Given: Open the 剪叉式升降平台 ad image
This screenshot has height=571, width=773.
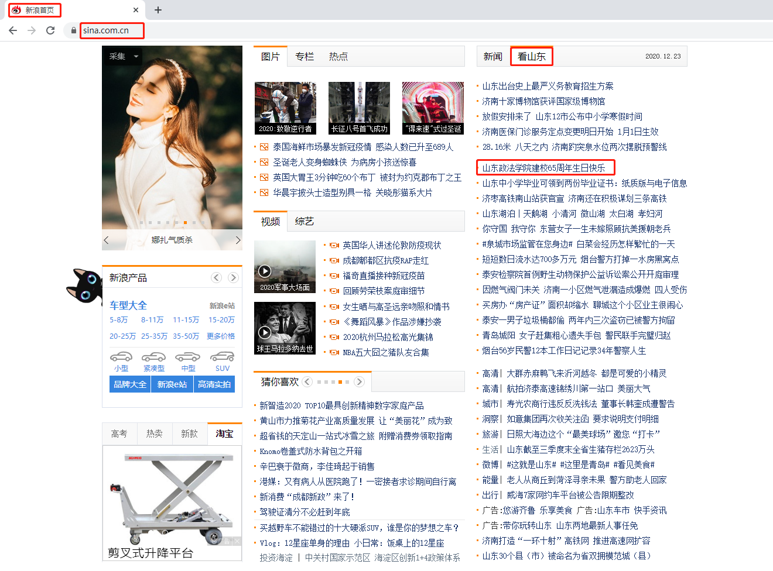Looking at the screenshot, I should [172, 504].
